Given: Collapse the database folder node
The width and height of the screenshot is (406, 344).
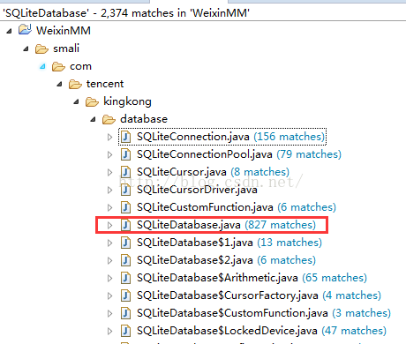Looking at the screenshot, I should pyautogui.click(x=93, y=119).
